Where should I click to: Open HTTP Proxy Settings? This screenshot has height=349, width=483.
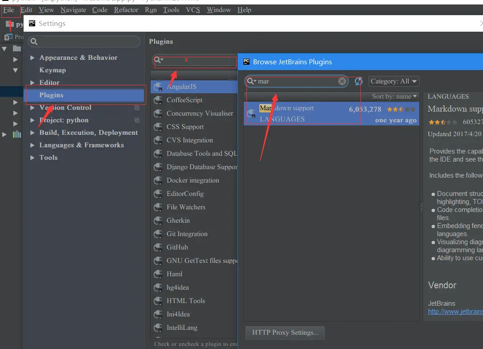click(x=285, y=332)
